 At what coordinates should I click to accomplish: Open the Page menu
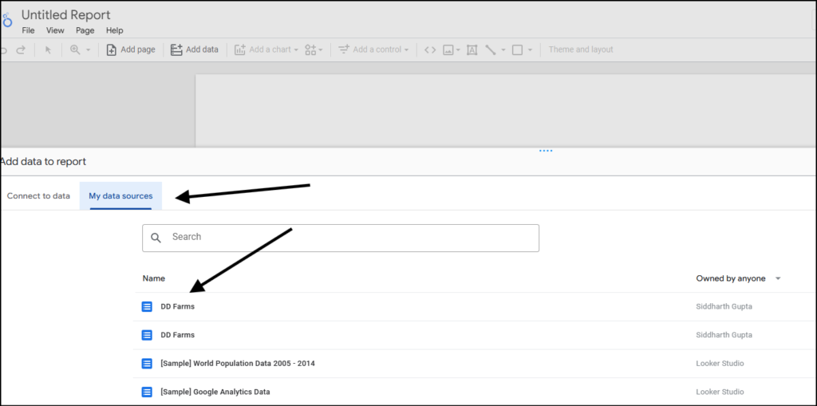point(85,30)
